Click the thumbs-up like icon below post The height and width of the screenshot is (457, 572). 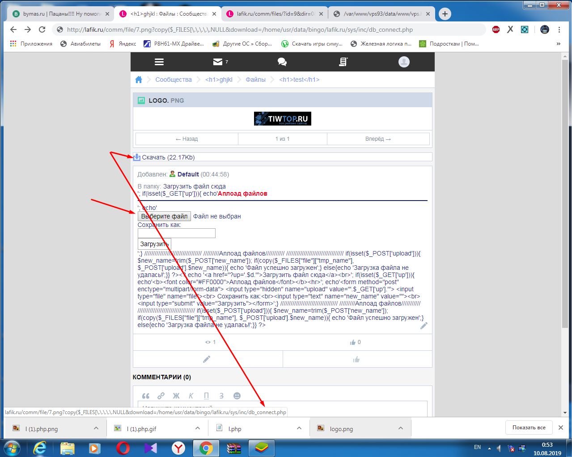point(357,359)
